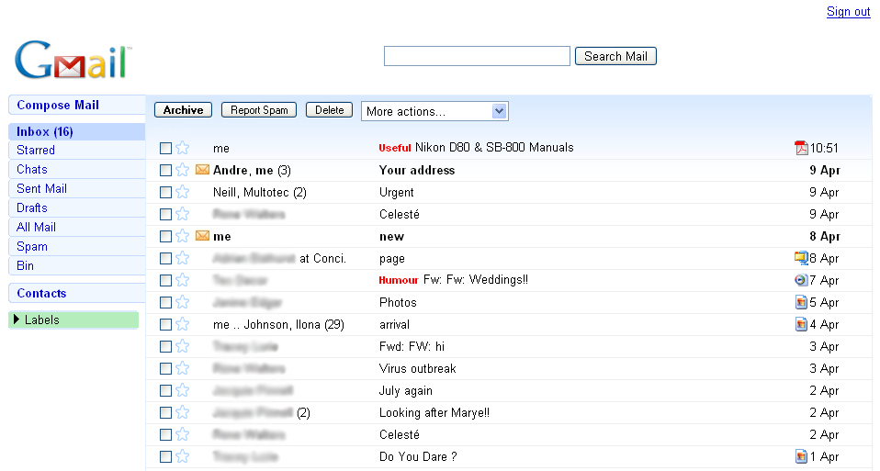Click the attachment icon on the 'arrival' email
This screenshot has height=471, width=880.
click(801, 324)
